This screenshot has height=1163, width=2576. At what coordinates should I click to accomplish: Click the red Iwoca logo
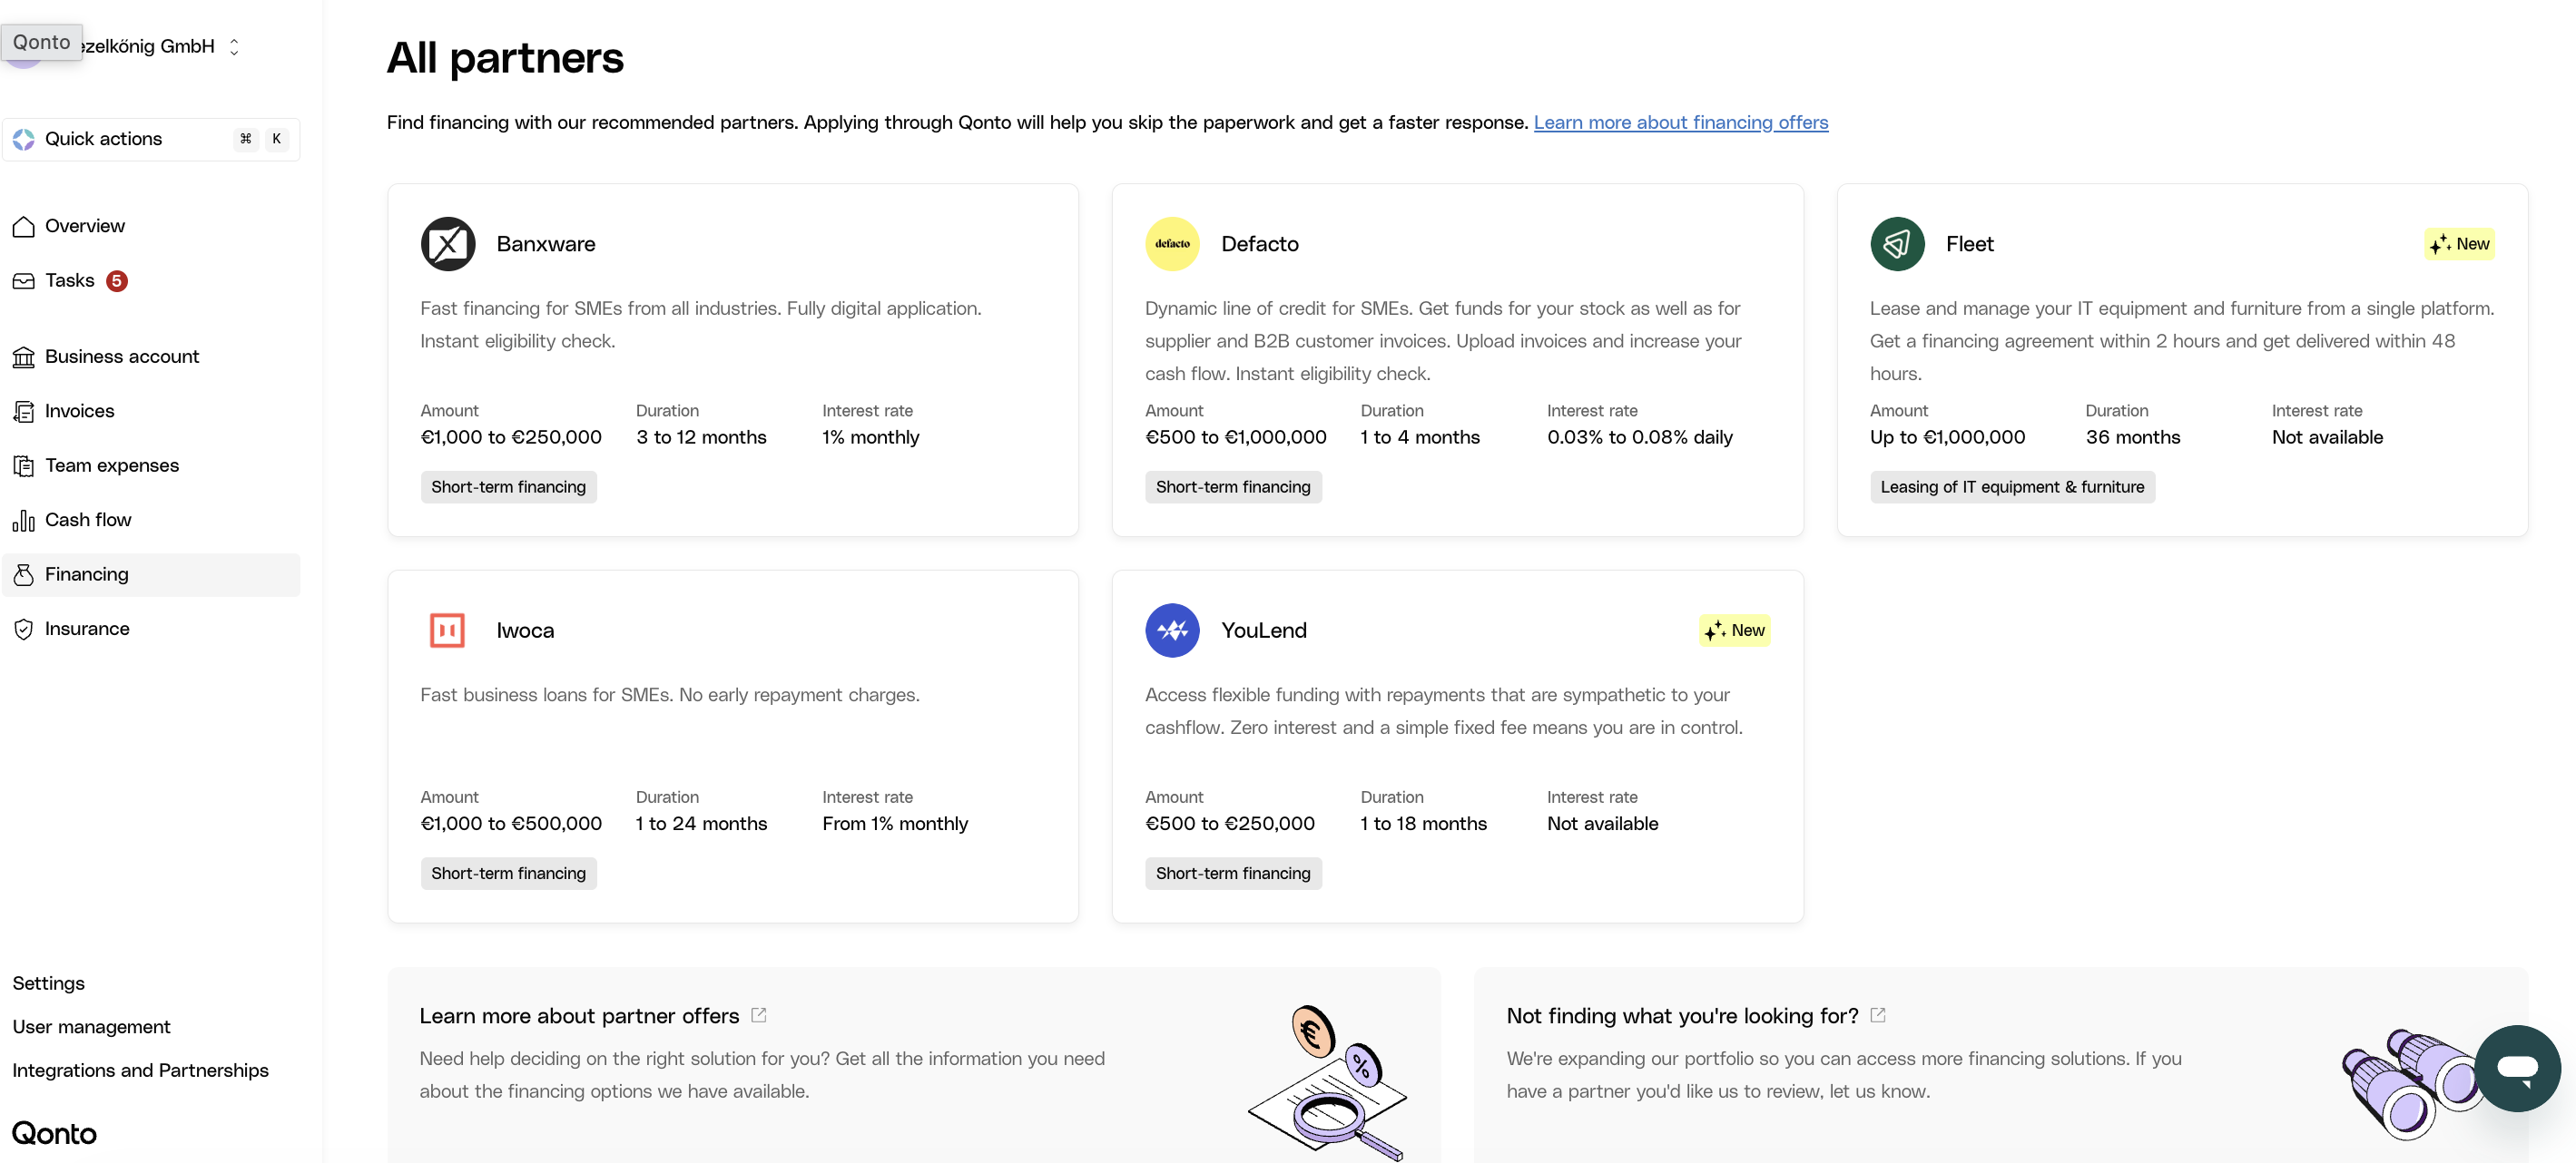[447, 630]
